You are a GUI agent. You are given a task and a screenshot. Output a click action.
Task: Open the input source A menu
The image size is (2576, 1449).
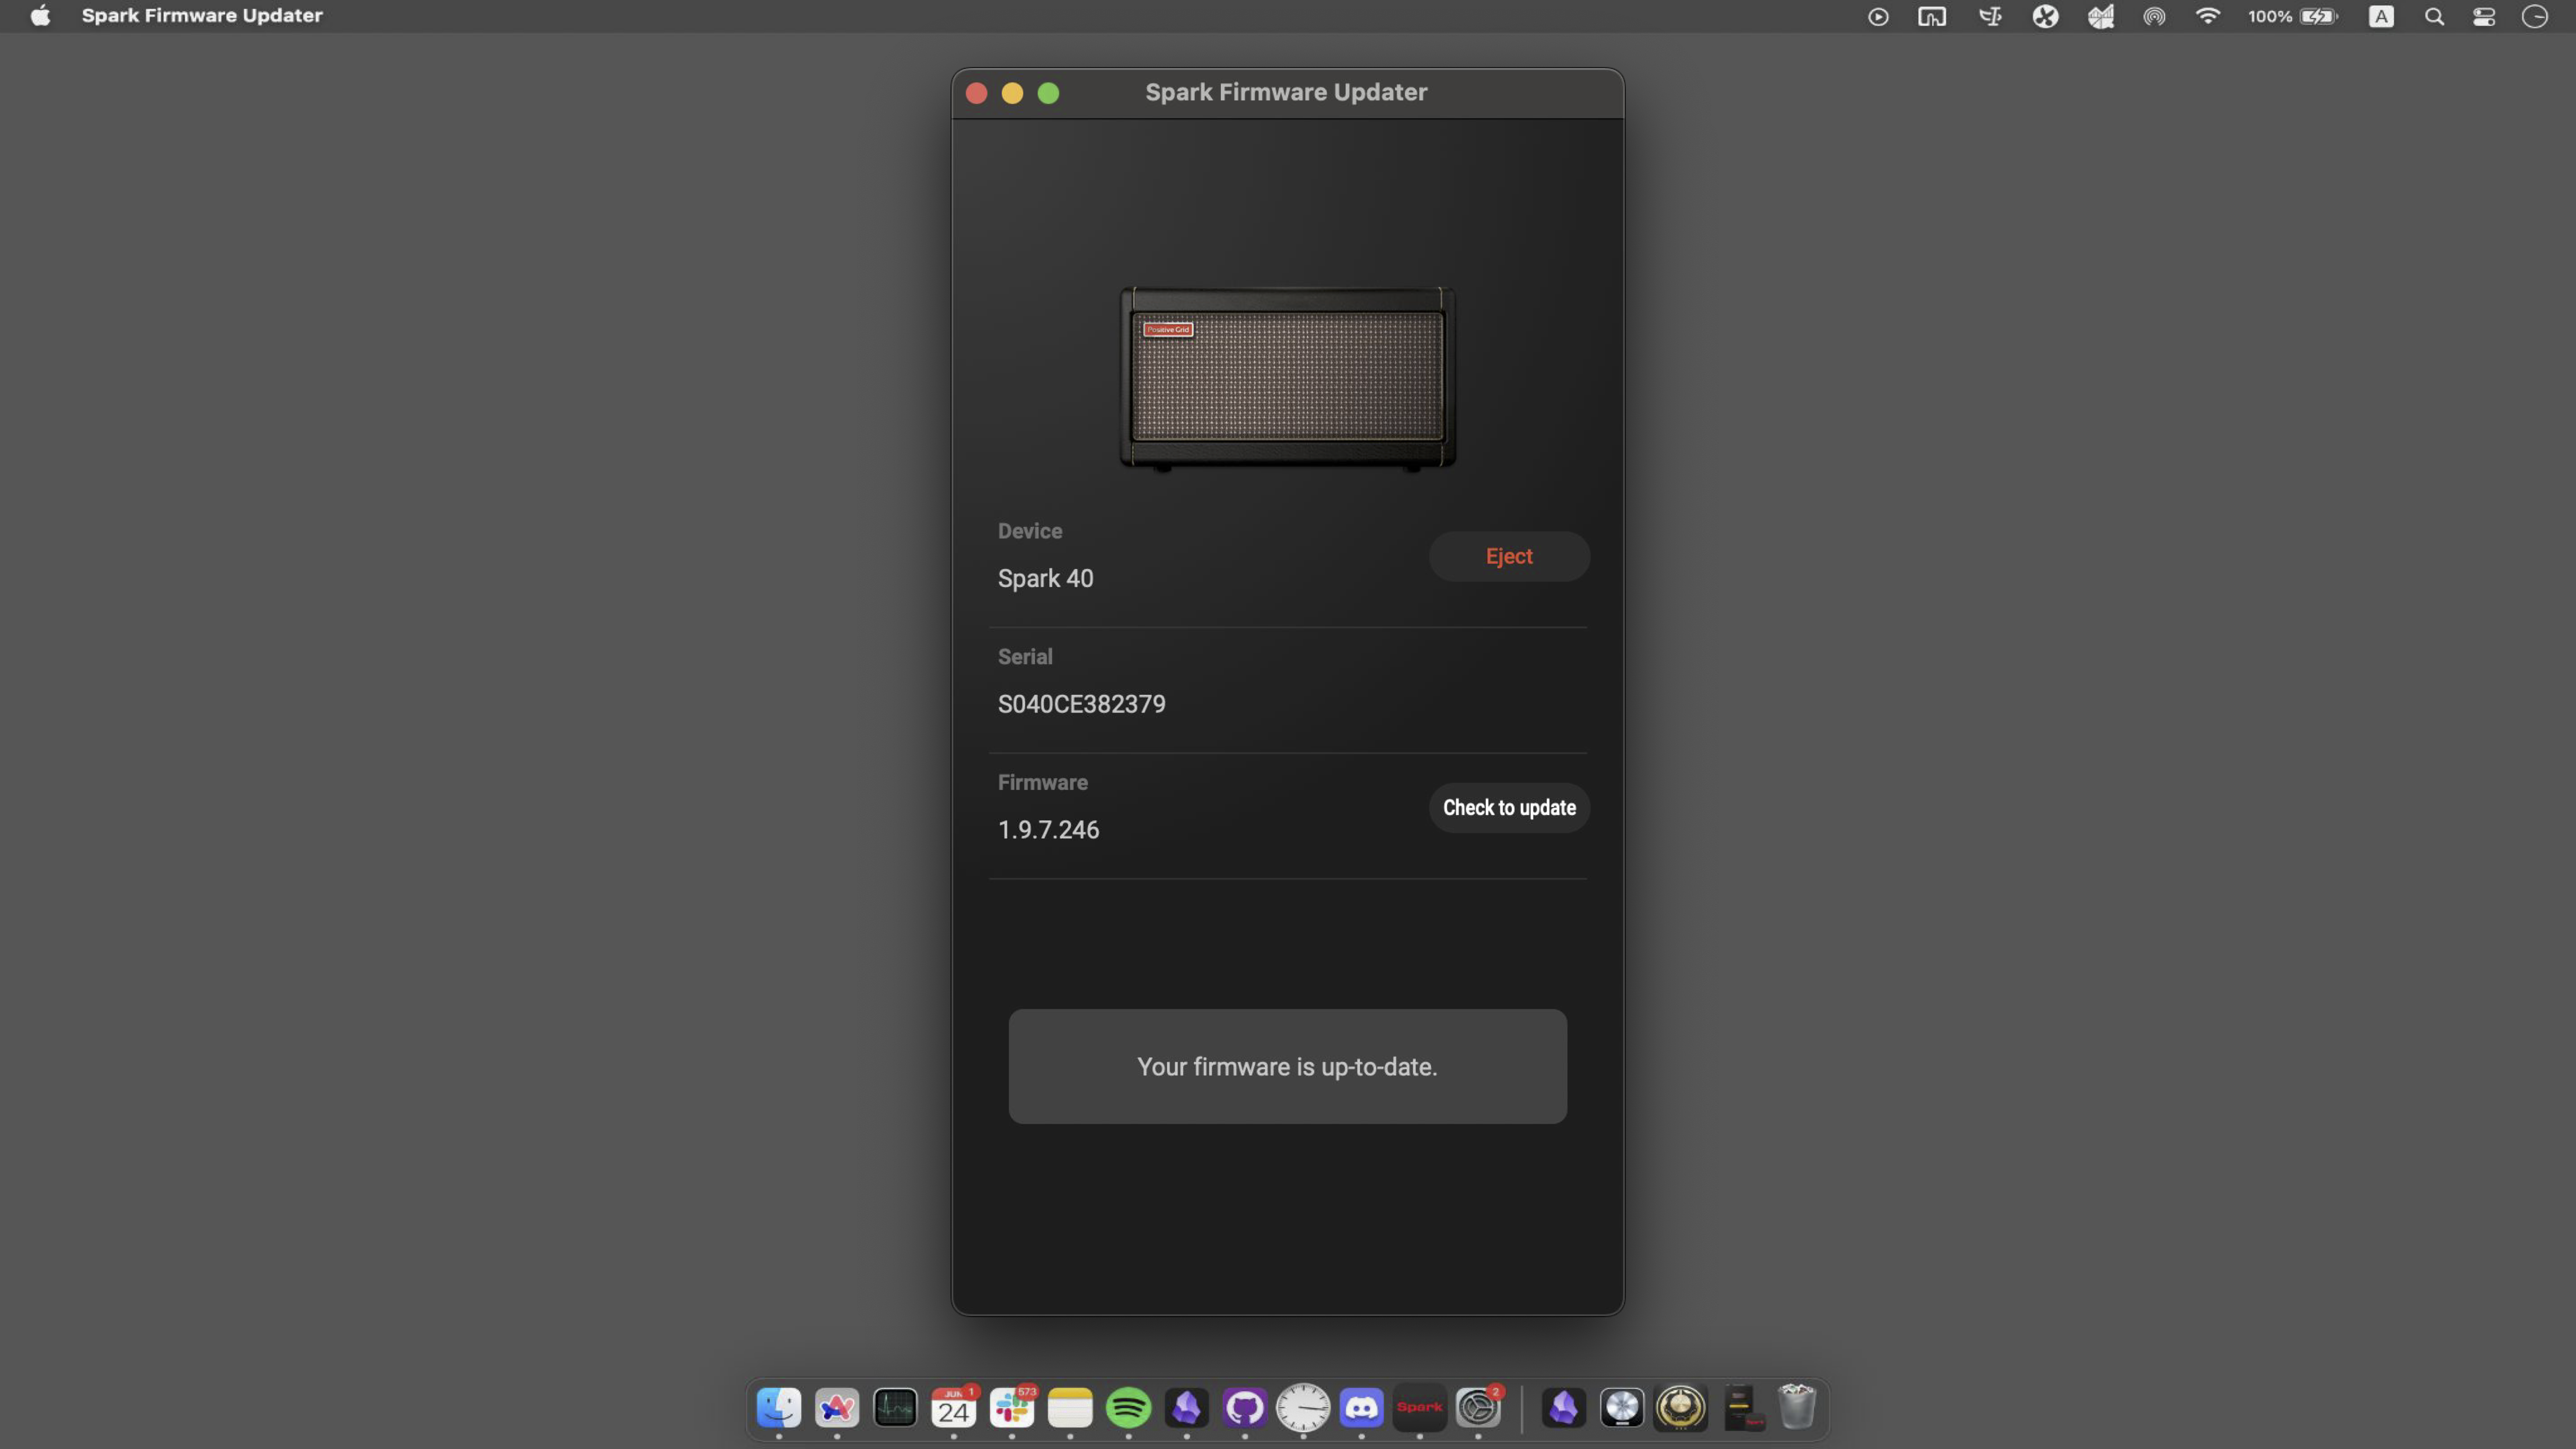pyautogui.click(x=2381, y=17)
